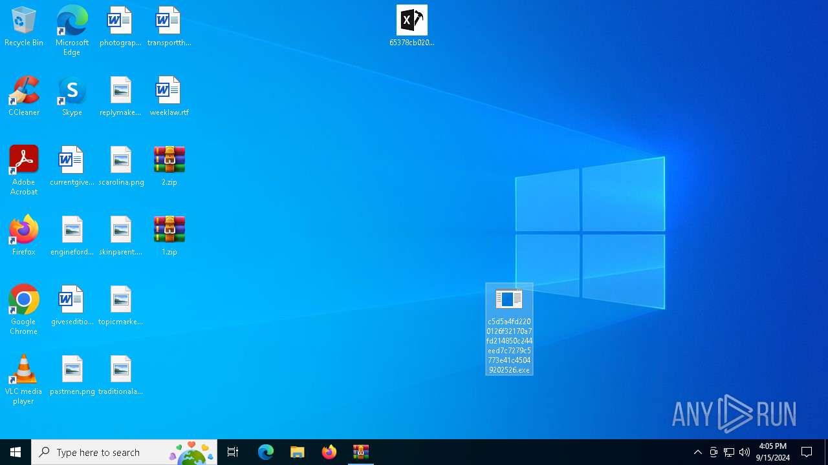The image size is (828, 465).
Task: Click the taskbar search box
Action: (x=124, y=452)
